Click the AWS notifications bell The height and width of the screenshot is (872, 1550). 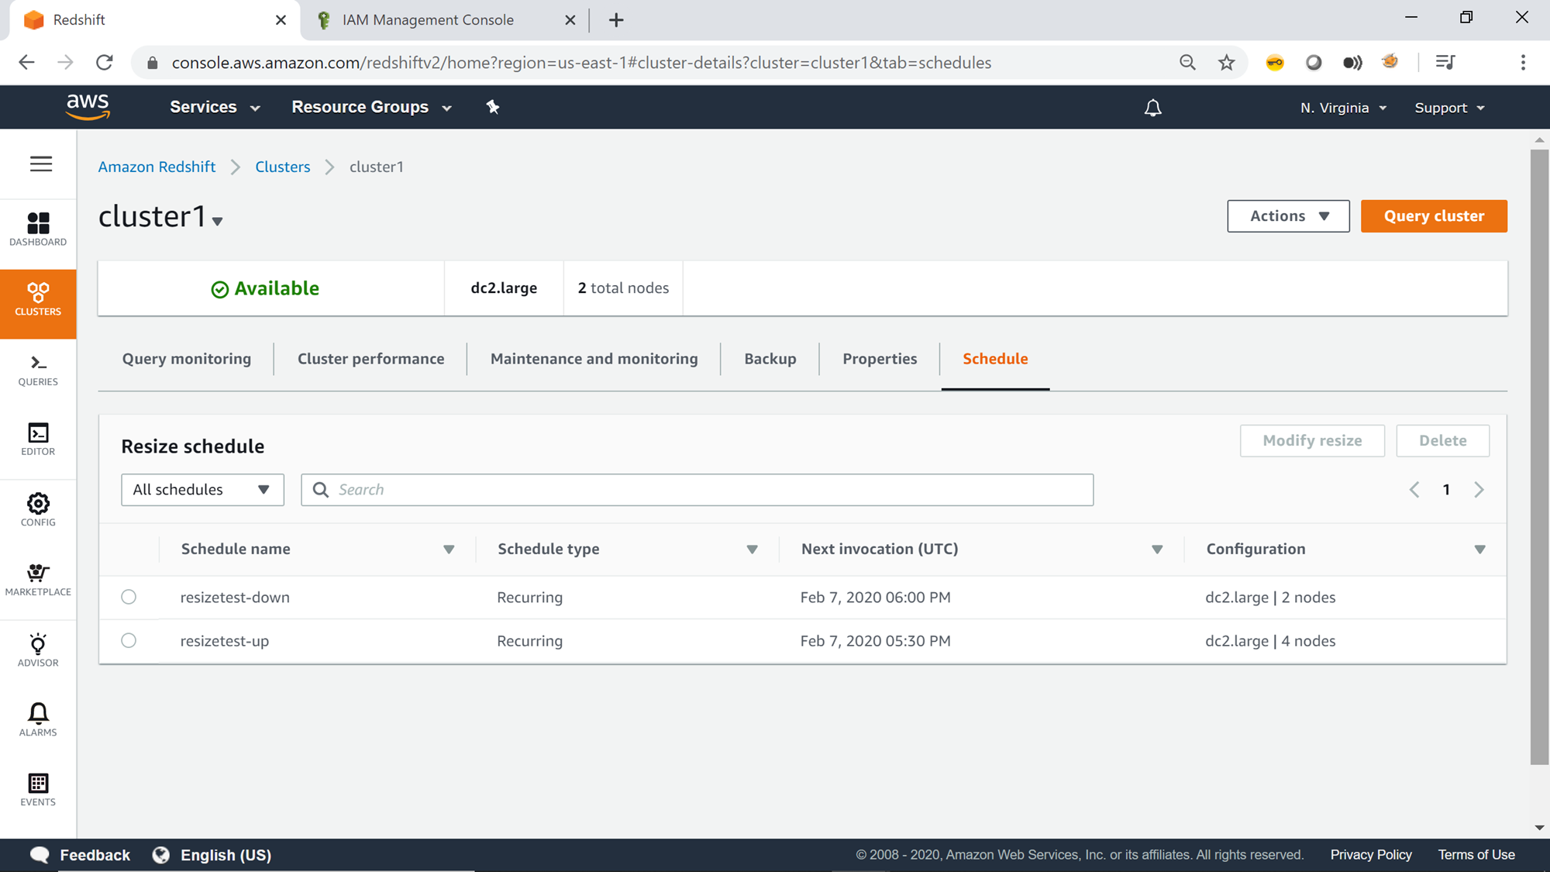click(1152, 108)
